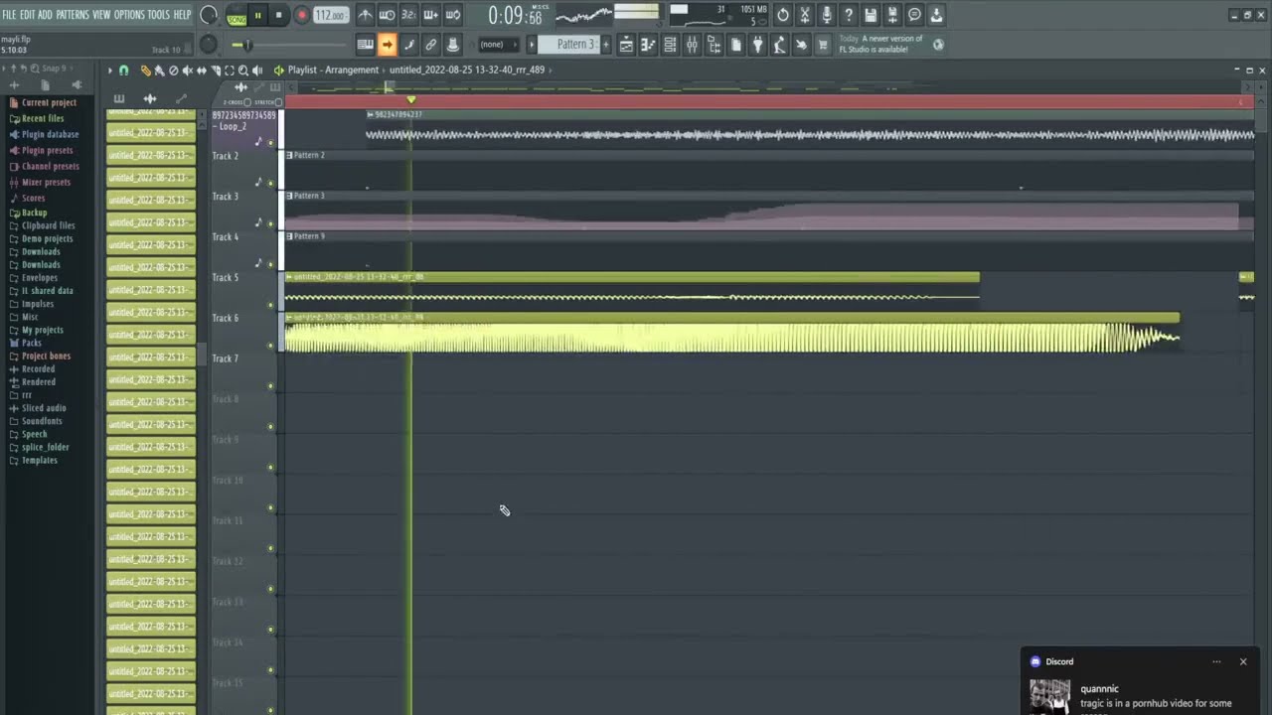Image resolution: width=1272 pixels, height=715 pixels.
Task: Open OPTIONS menu
Action: (129, 15)
